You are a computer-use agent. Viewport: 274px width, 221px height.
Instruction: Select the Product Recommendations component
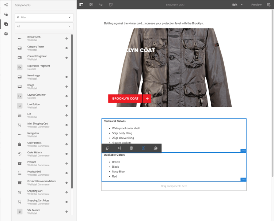pos(43,183)
